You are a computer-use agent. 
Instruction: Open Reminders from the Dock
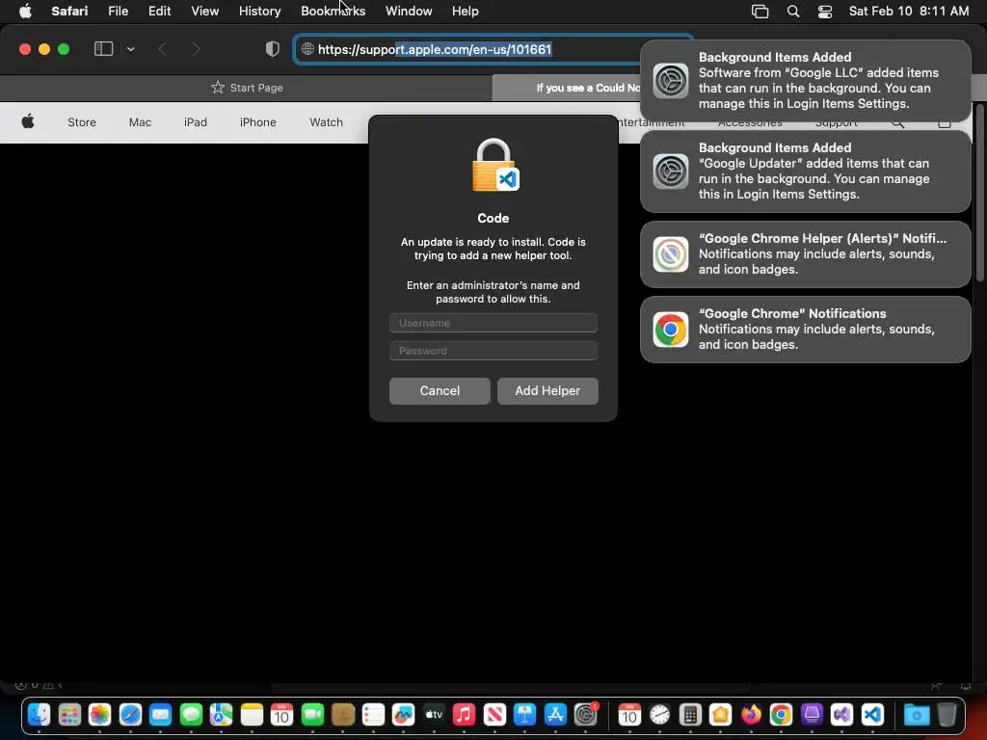373,715
